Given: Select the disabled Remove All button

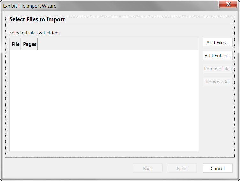Looking at the screenshot, I should (x=218, y=82).
